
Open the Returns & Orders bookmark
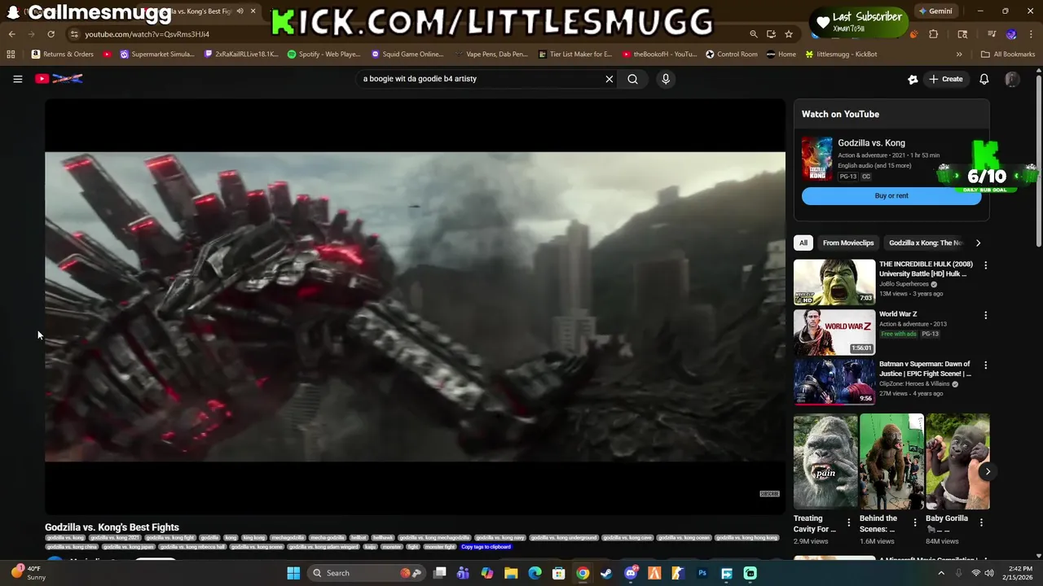[x=63, y=55]
